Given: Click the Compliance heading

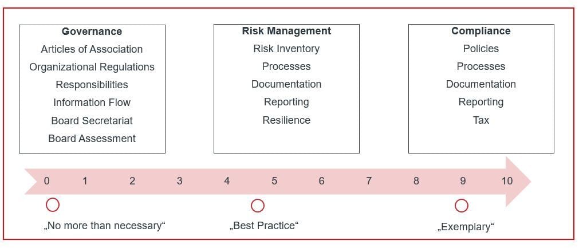Looking at the screenshot, I should point(480,31).
